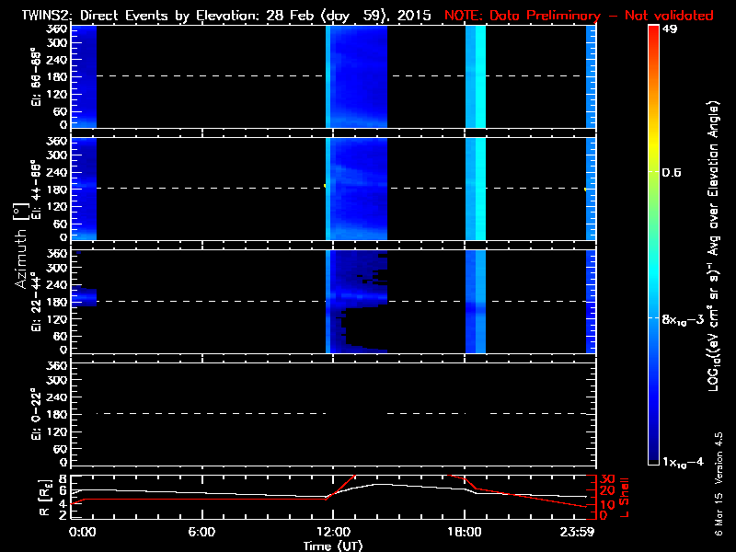Screen dimensions: 736x552
Task: Click the 'R [RE]' axis label
Action: pos(44,499)
